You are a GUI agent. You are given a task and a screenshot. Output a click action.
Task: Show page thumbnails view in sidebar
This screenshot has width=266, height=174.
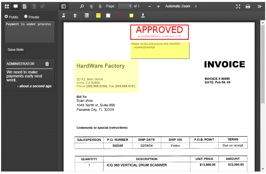(7, 6)
